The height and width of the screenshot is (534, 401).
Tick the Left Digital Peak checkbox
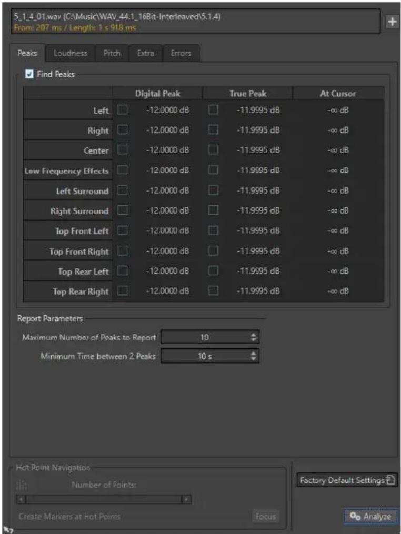[x=123, y=109]
